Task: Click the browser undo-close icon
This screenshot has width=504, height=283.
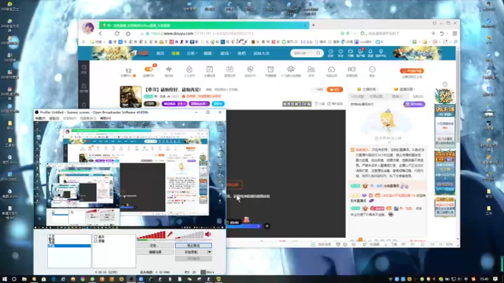Action: click(442, 33)
